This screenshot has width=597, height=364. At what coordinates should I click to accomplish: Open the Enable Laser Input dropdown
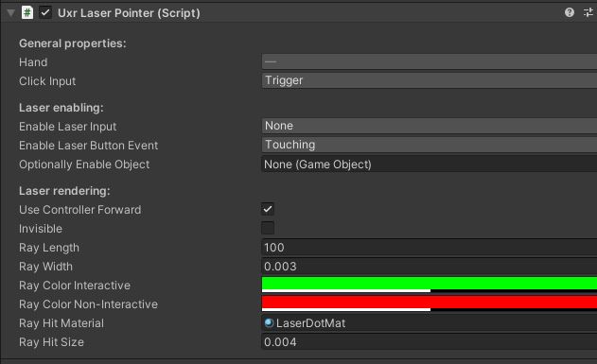pos(430,126)
